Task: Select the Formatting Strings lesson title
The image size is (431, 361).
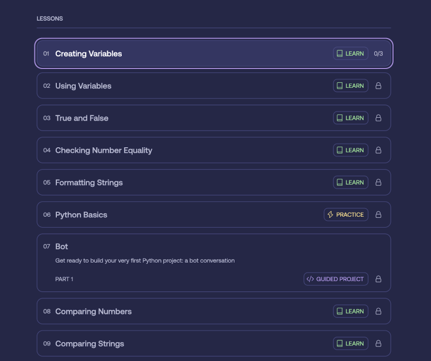Action: pyautogui.click(x=89, y=182)
